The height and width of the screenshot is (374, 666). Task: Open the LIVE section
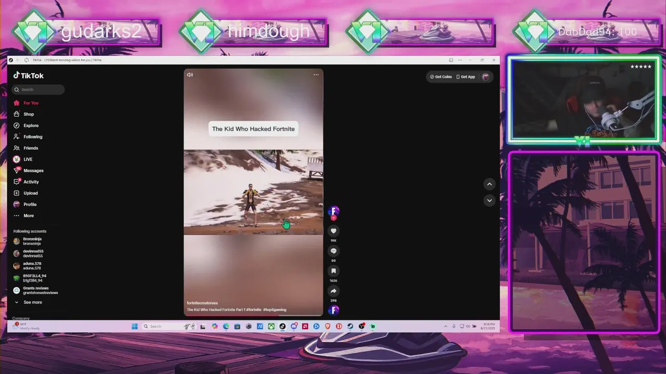[x=23, y=159]
